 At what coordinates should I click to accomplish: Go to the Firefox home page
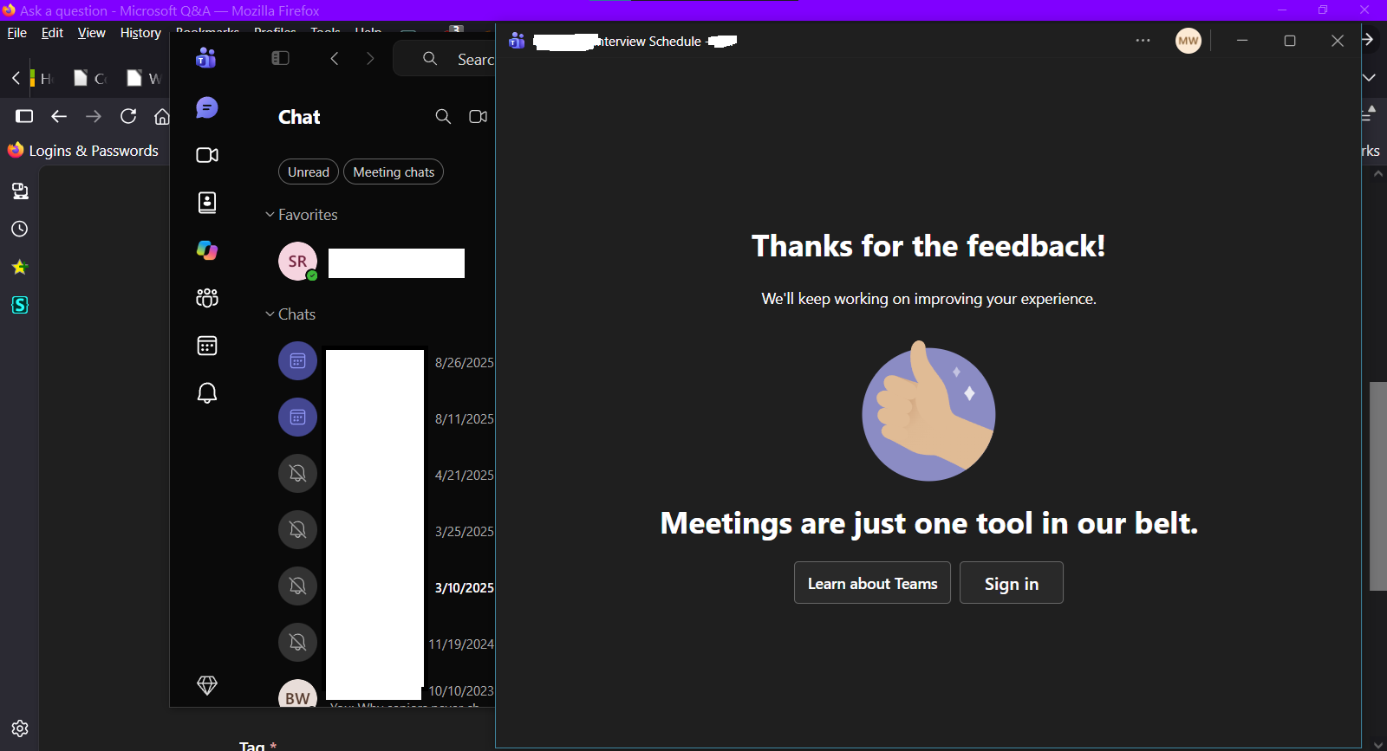(162, 116)
